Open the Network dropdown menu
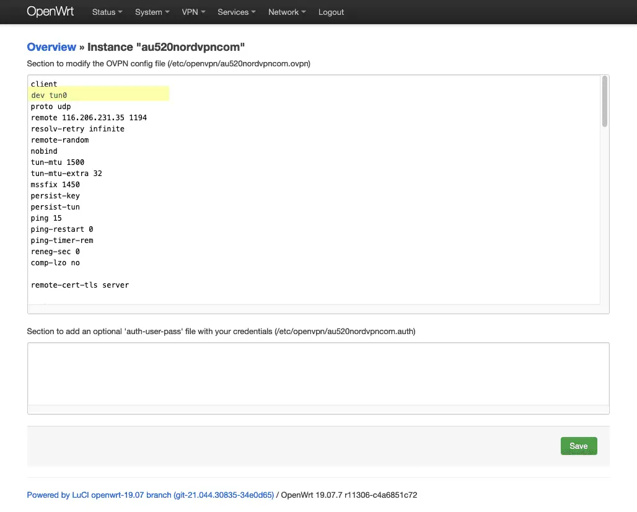Image resolution: width=637 pixels, height=512 pixels. [x=287, y=12]
